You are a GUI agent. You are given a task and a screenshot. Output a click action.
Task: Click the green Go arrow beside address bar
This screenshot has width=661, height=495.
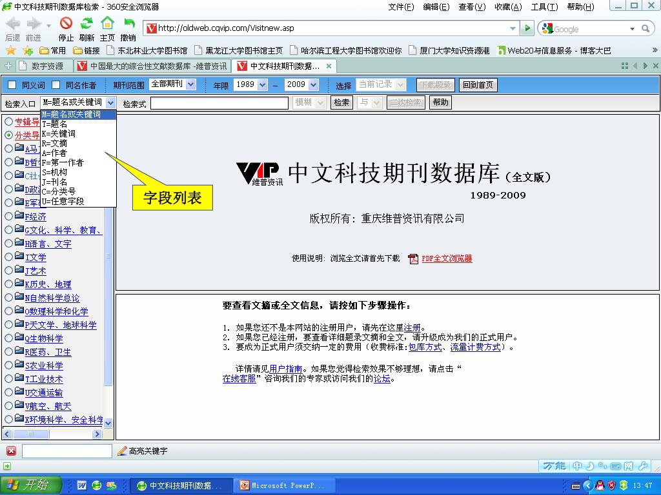point(527,28)
